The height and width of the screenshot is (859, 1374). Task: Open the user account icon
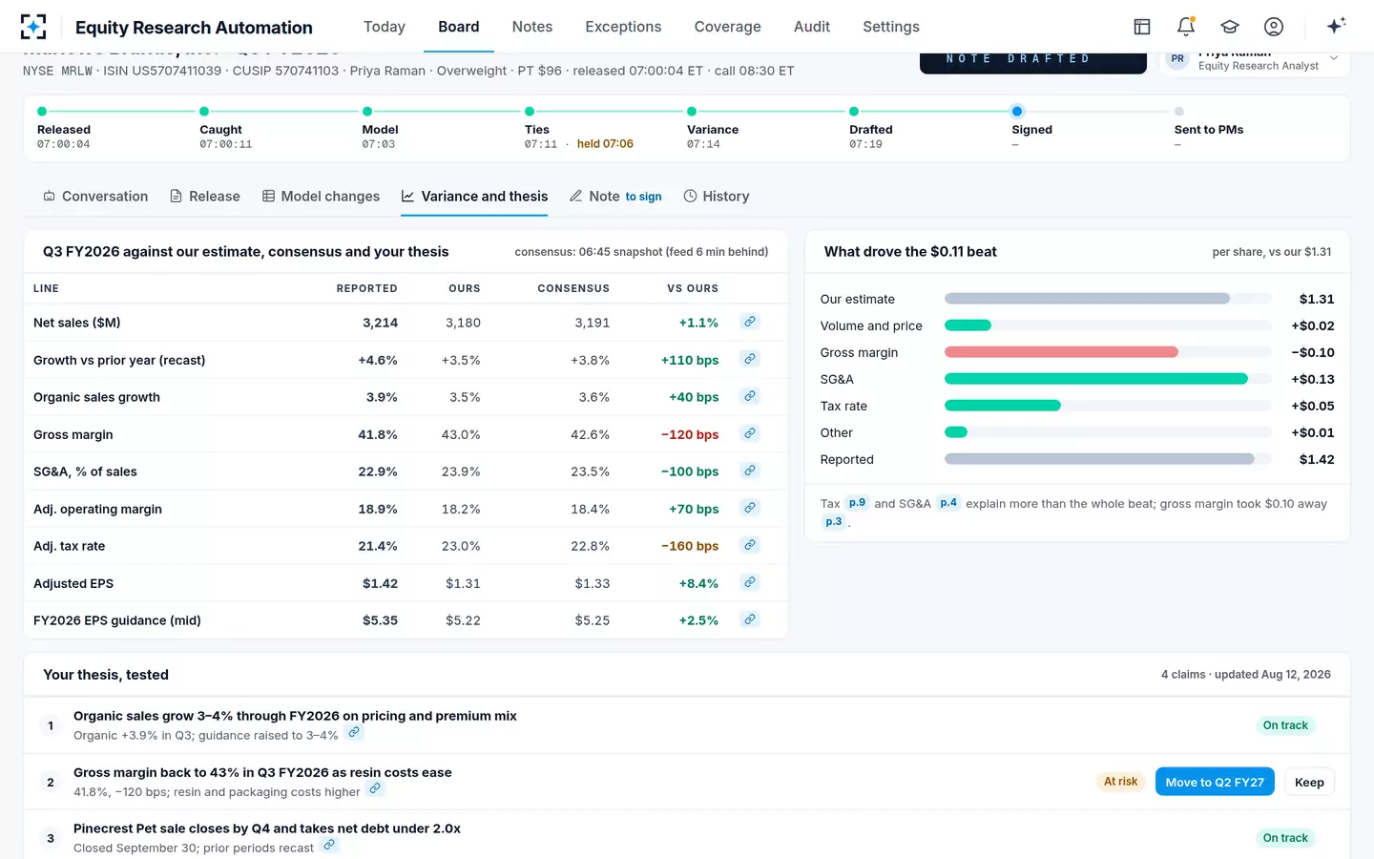pyautogui.click(x=1274, y=27)
